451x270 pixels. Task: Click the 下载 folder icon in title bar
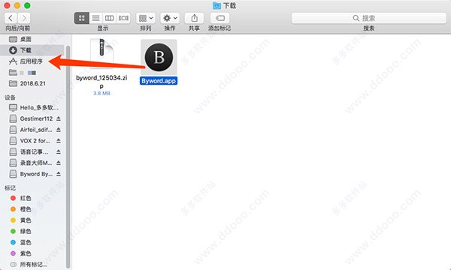217,5
